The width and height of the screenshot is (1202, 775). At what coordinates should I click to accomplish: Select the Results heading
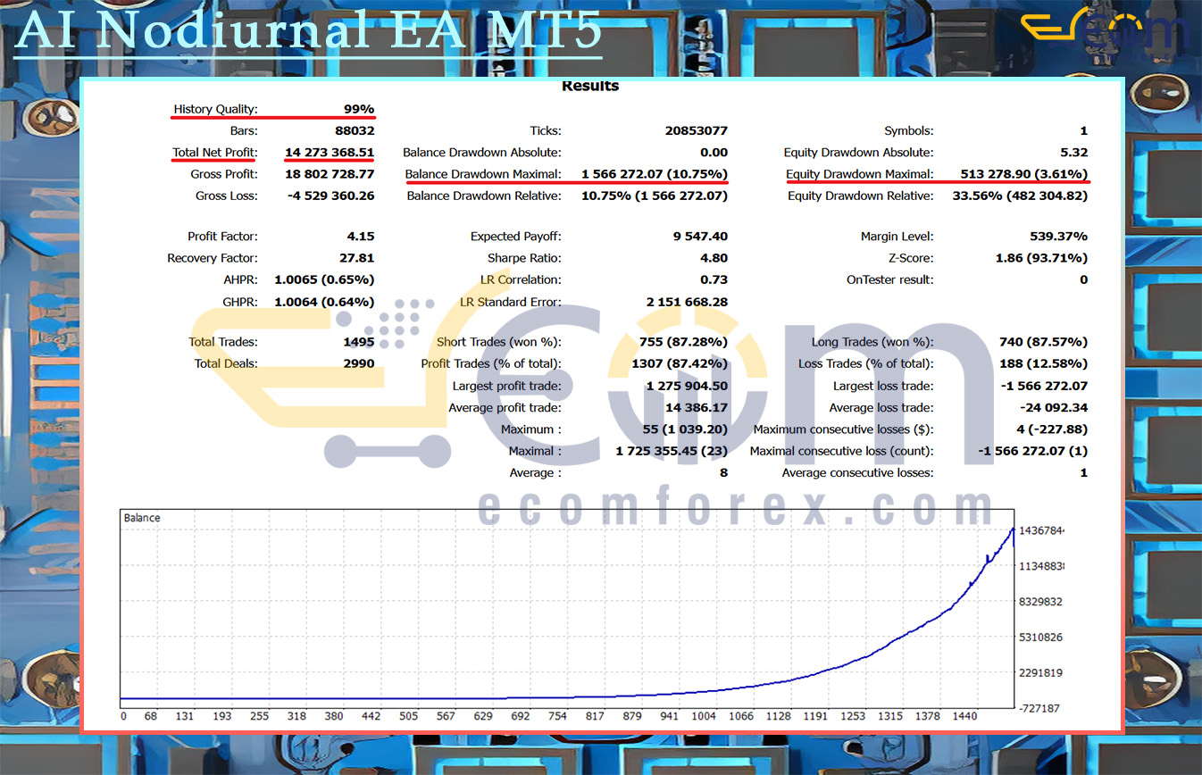pos(589,87)
